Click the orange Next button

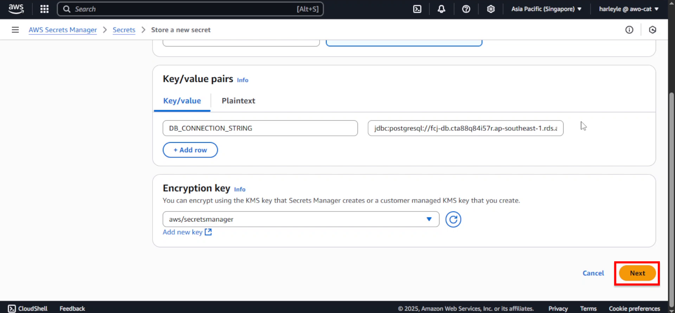tap(637, 273)
